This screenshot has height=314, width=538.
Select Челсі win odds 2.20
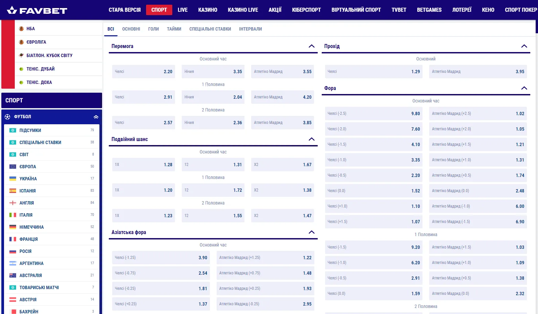[143, 72]
